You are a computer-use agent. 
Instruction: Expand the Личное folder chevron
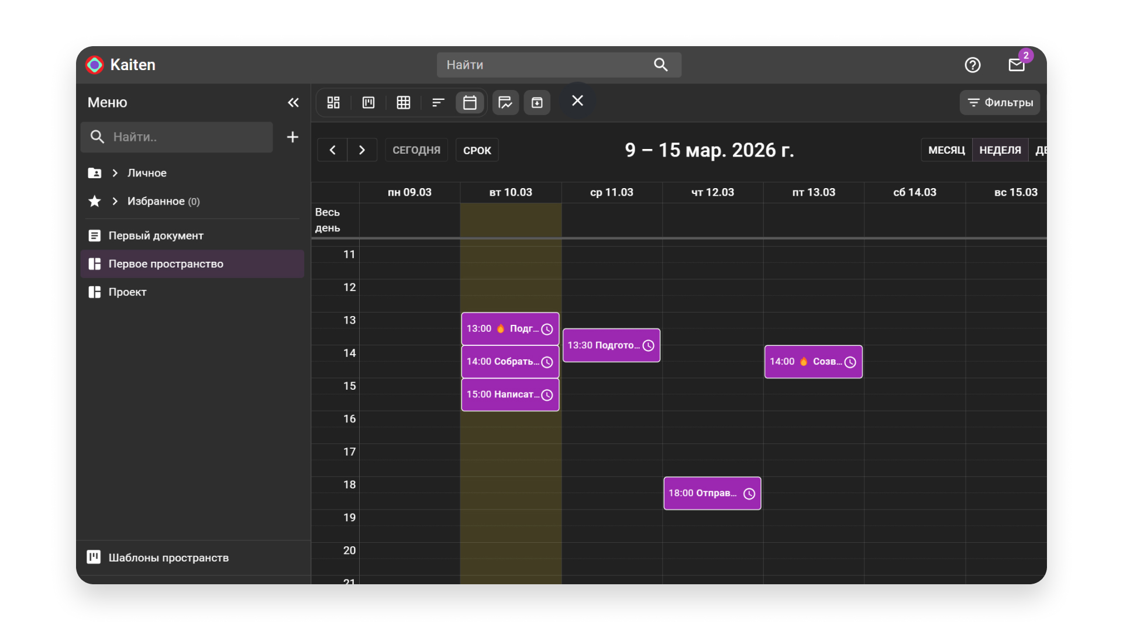(x=115, y=173)
